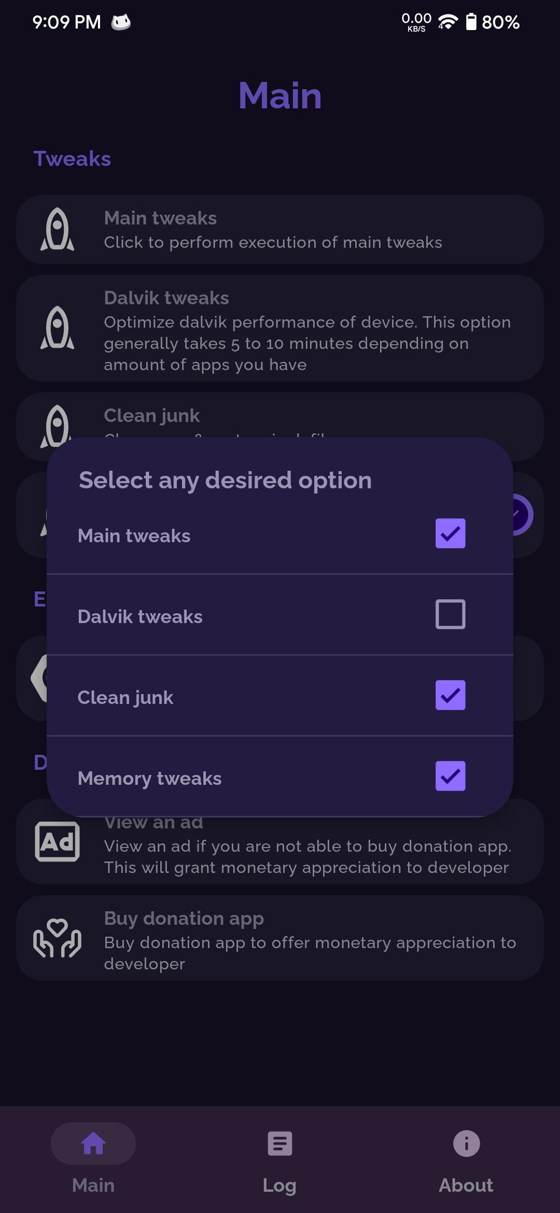Image resolution: width=560 pixels, height=1213 pixels.
Task: Tap the donation hands-and-heart icon
Action: pyautogui.click(x=57, y=938)
